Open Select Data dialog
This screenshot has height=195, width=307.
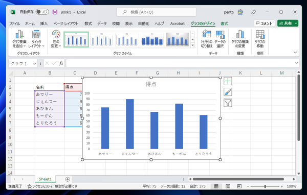click(x=220, y=39)
